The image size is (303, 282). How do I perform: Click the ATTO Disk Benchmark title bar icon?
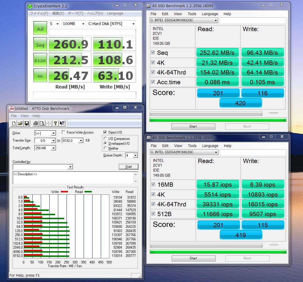(x=11, y=108)
